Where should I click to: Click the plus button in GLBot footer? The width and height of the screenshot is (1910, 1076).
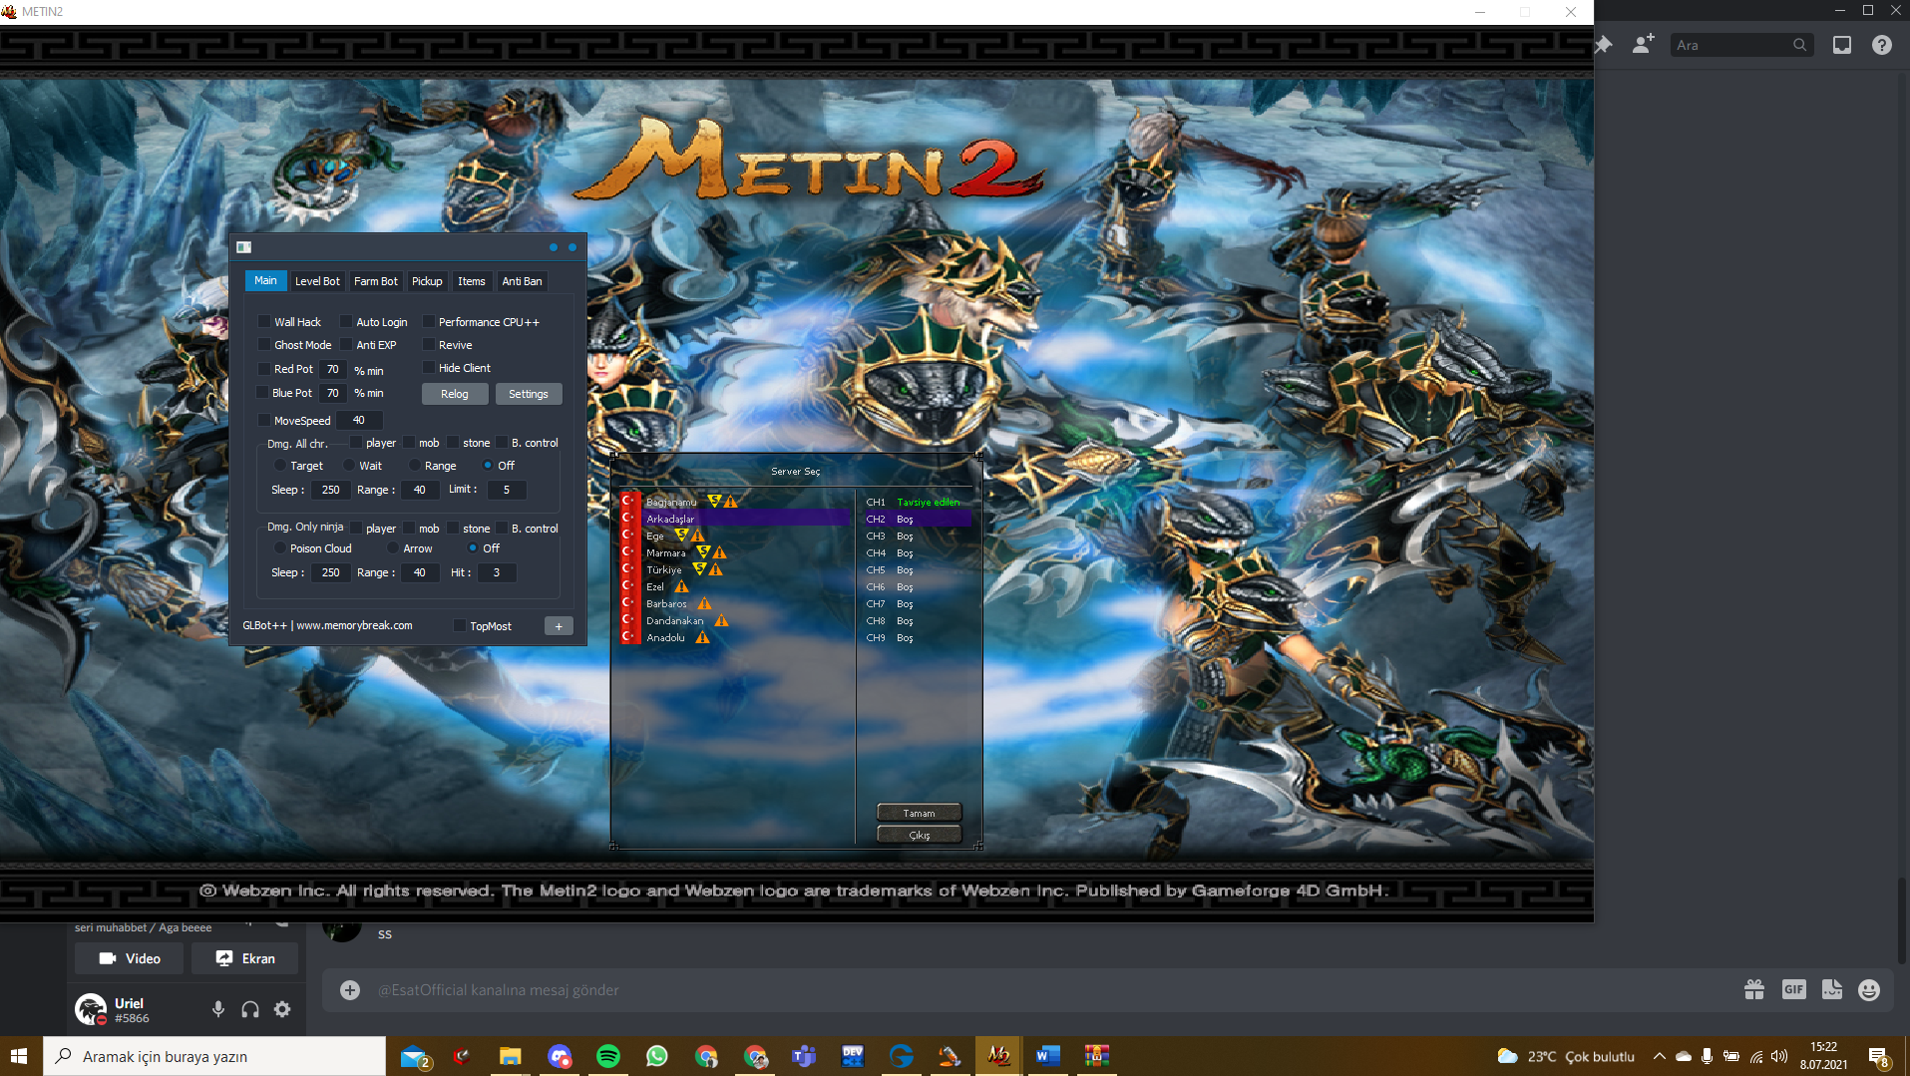click(x=559, y=626)
